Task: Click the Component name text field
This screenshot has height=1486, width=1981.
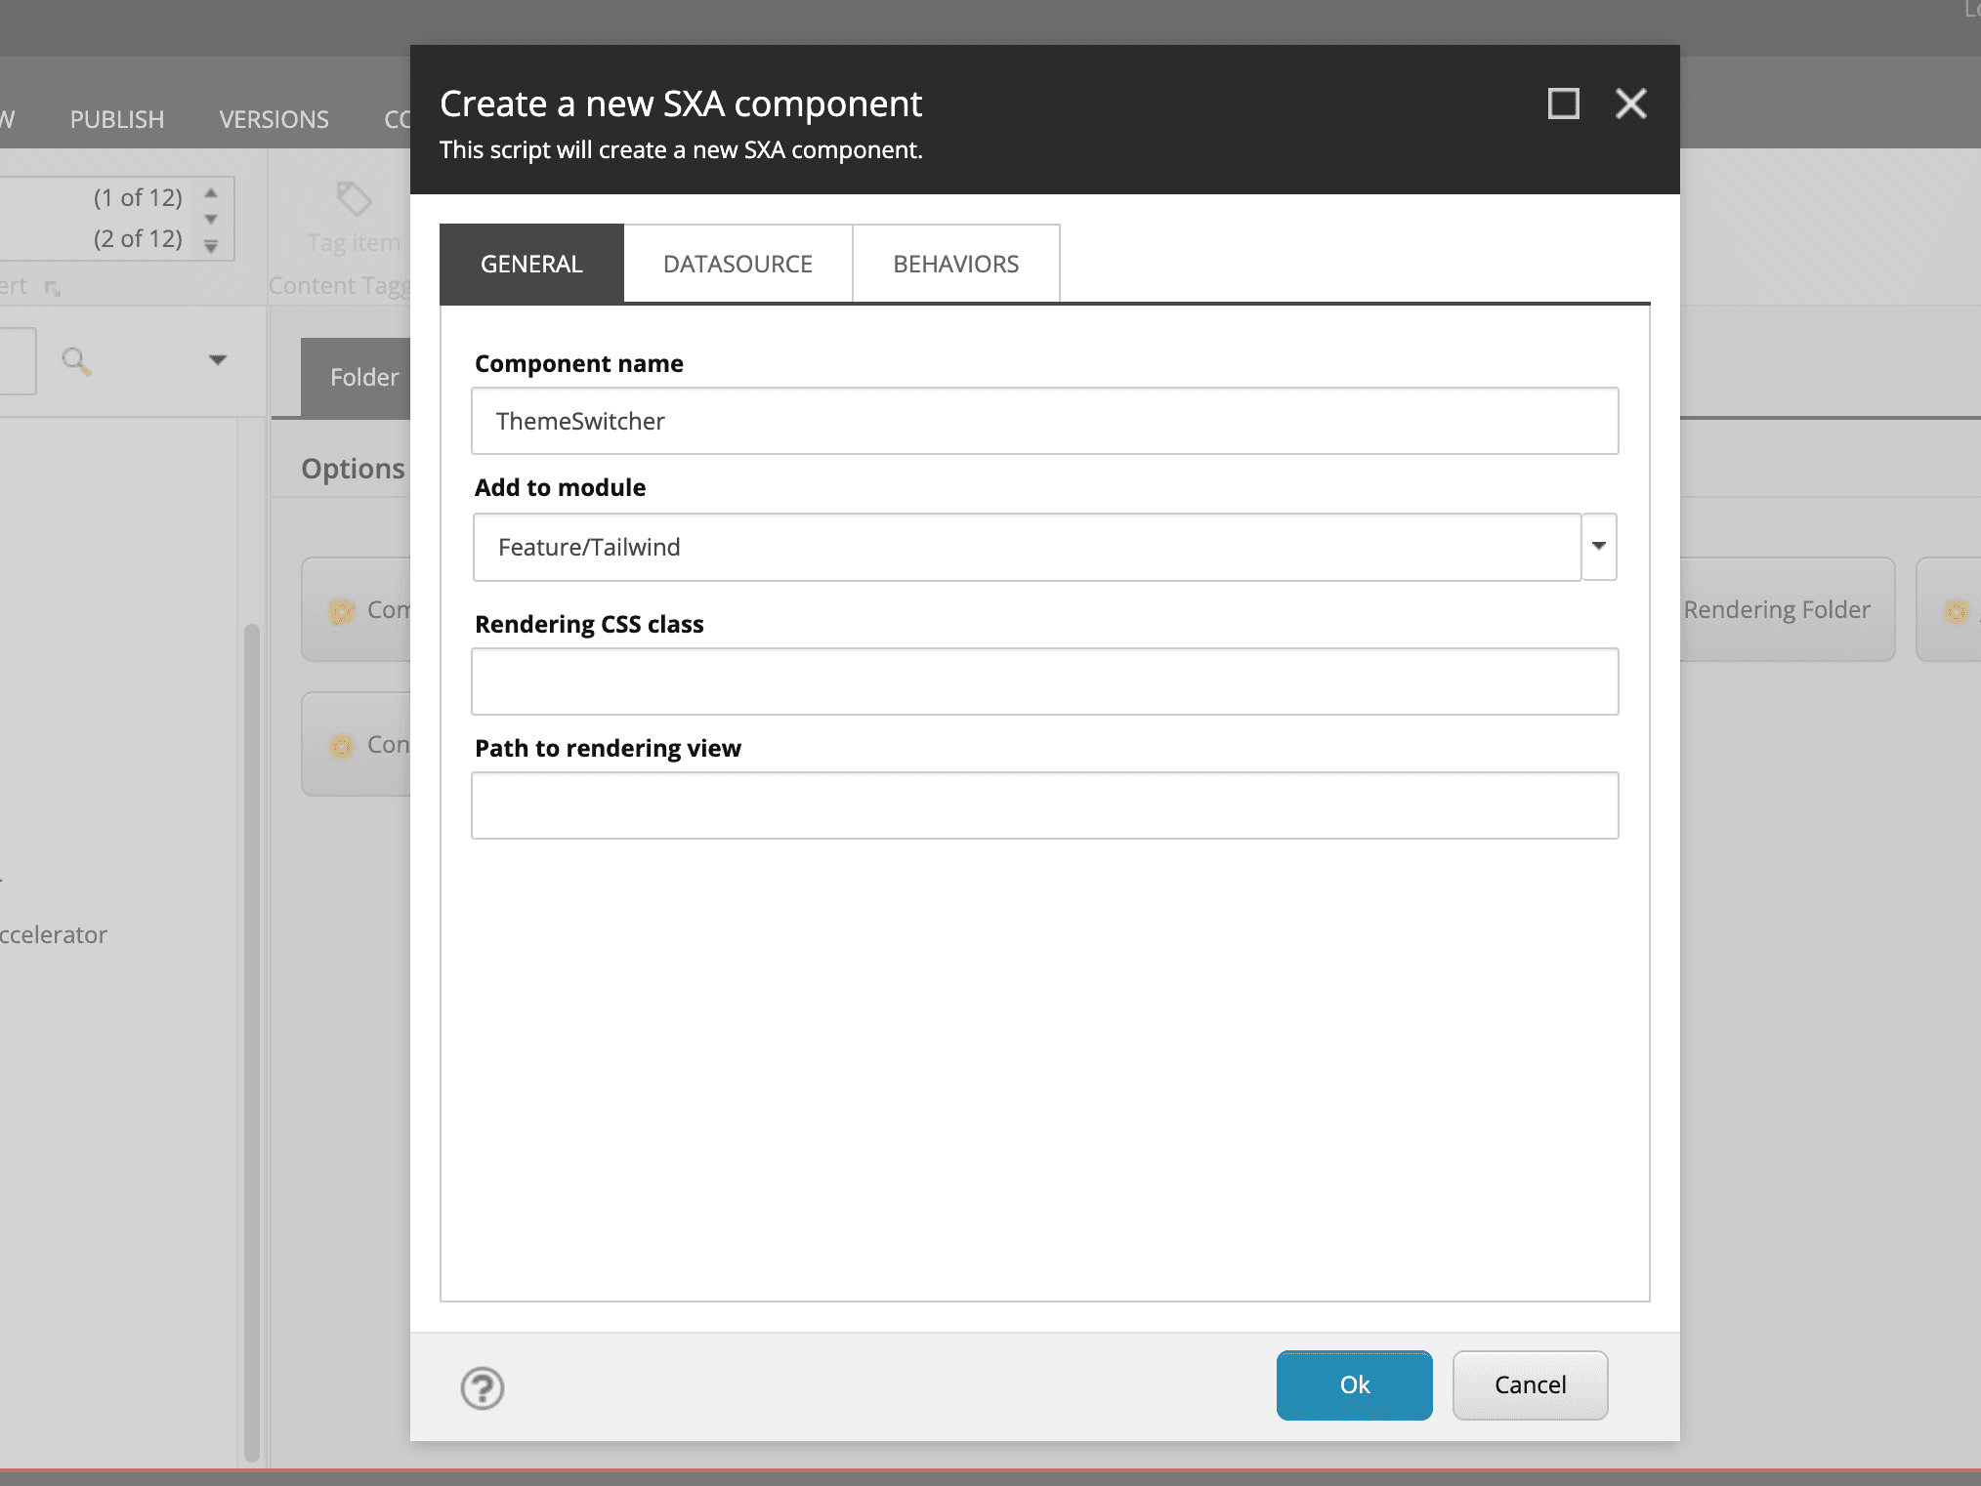Action: click(1044, 421)
